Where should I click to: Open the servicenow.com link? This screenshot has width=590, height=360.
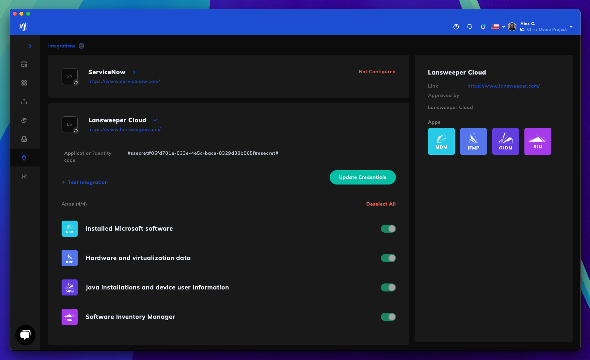click(x=124, y=81)
